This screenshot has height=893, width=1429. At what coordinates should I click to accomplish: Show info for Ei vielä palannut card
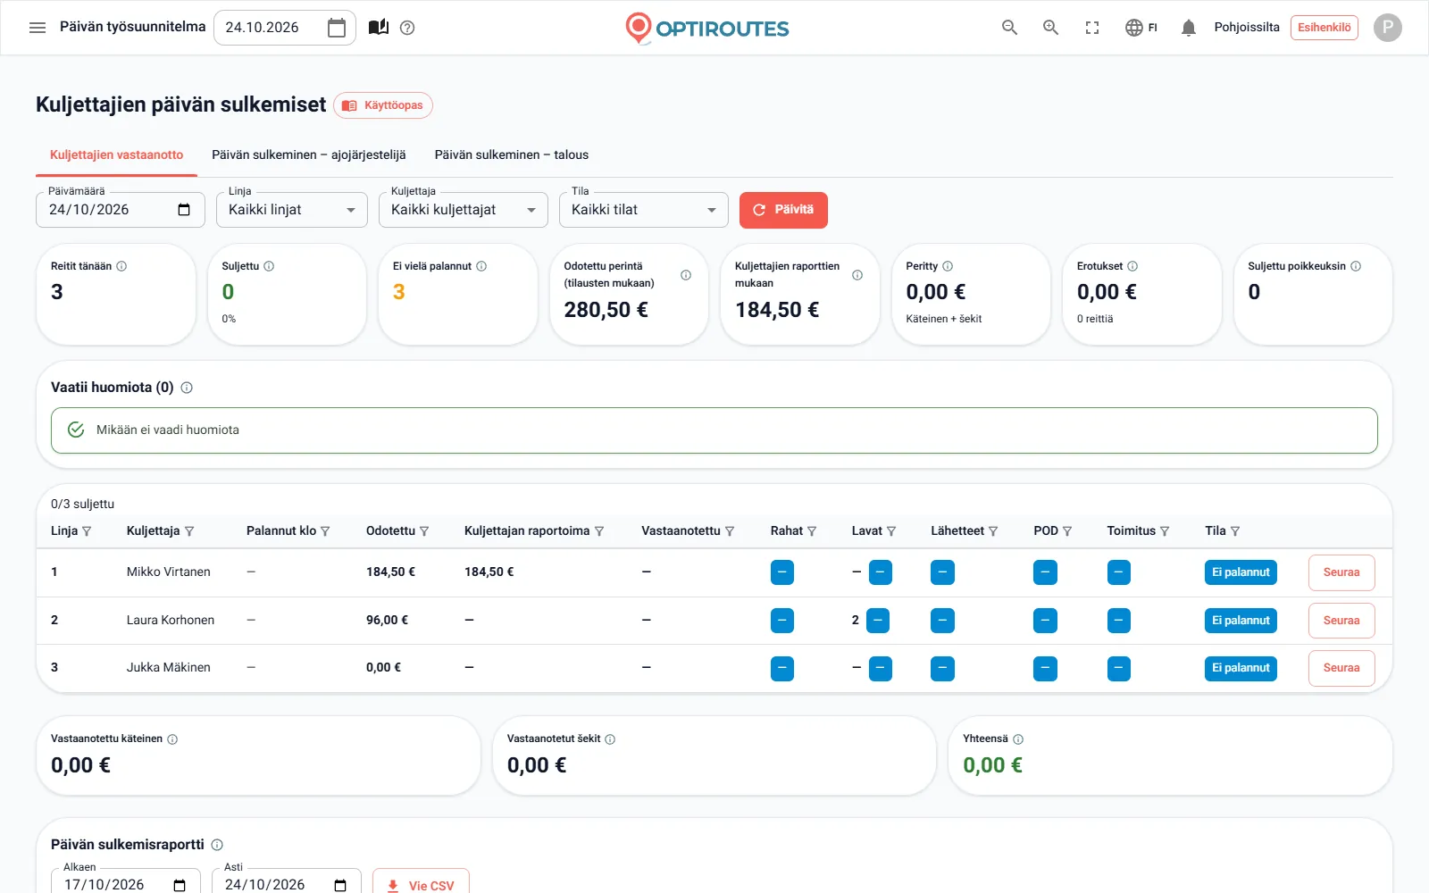click(x=481, y=266)
